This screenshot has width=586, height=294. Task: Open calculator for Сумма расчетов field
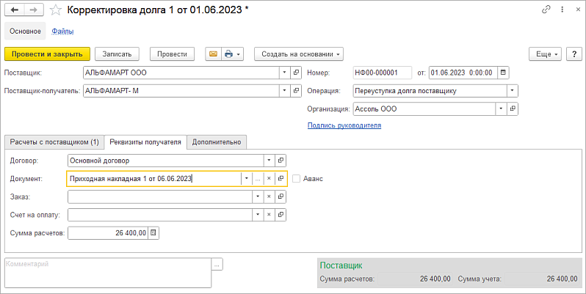point(153,233)
